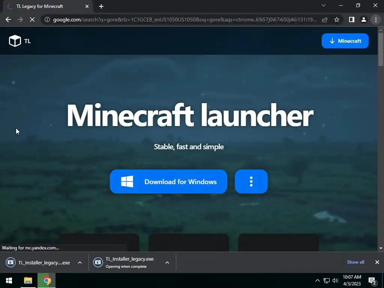
Task: Share this page icon
Action: tap(325, 19)
